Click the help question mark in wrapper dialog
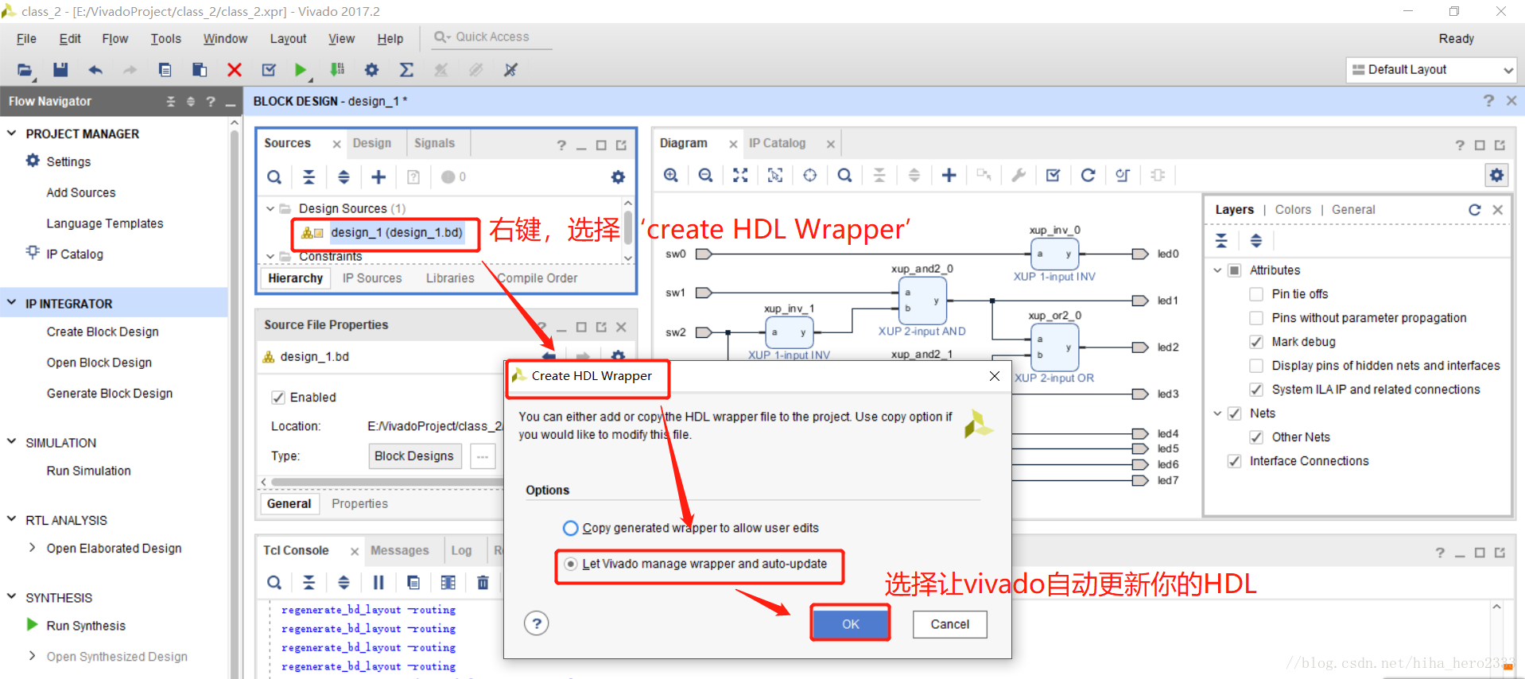The height and width of the screenshot is (679, 1525). [537, 623]
